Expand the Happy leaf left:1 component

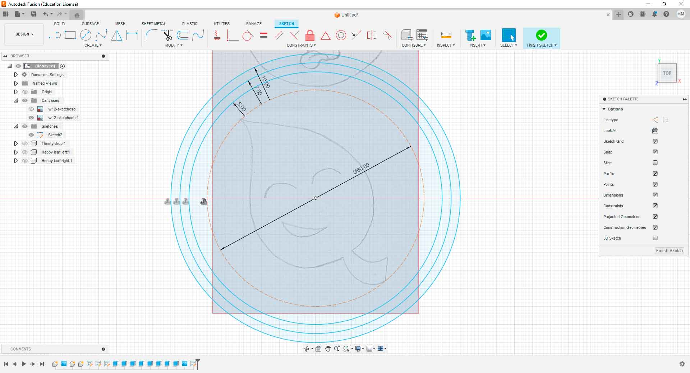[16, 152]
